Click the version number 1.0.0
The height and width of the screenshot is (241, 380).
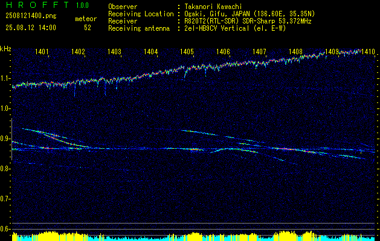(x=82, y=5)
